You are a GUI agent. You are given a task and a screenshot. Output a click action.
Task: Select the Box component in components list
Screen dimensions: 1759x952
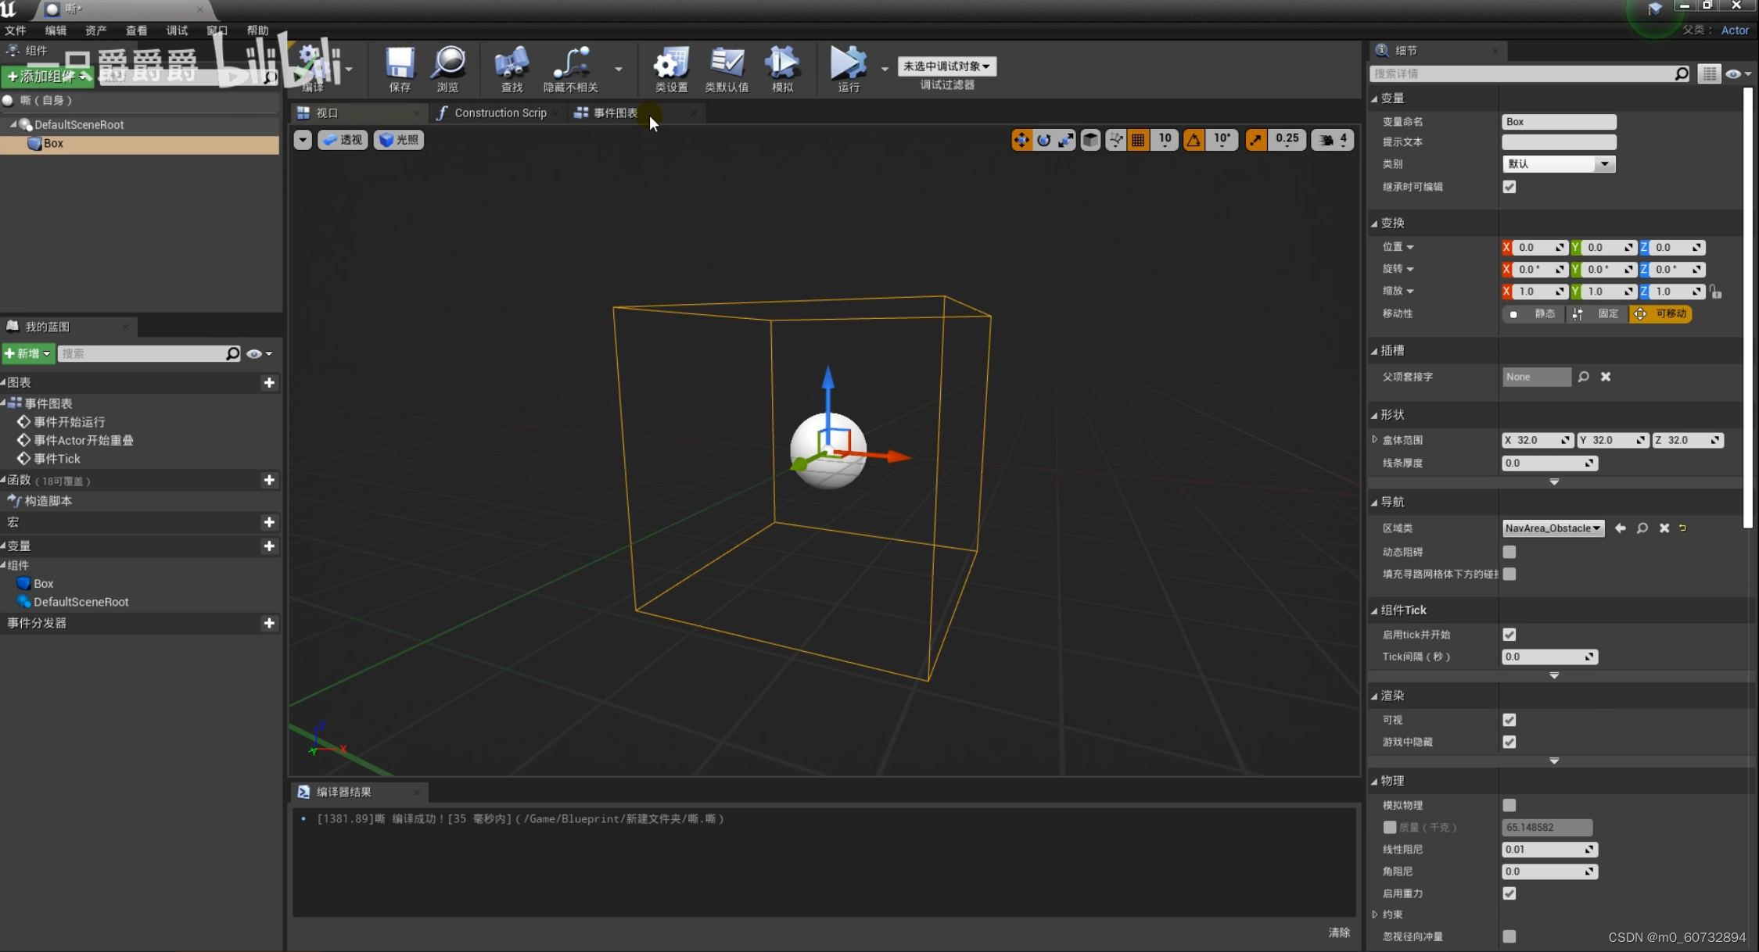tap(52, 143)
